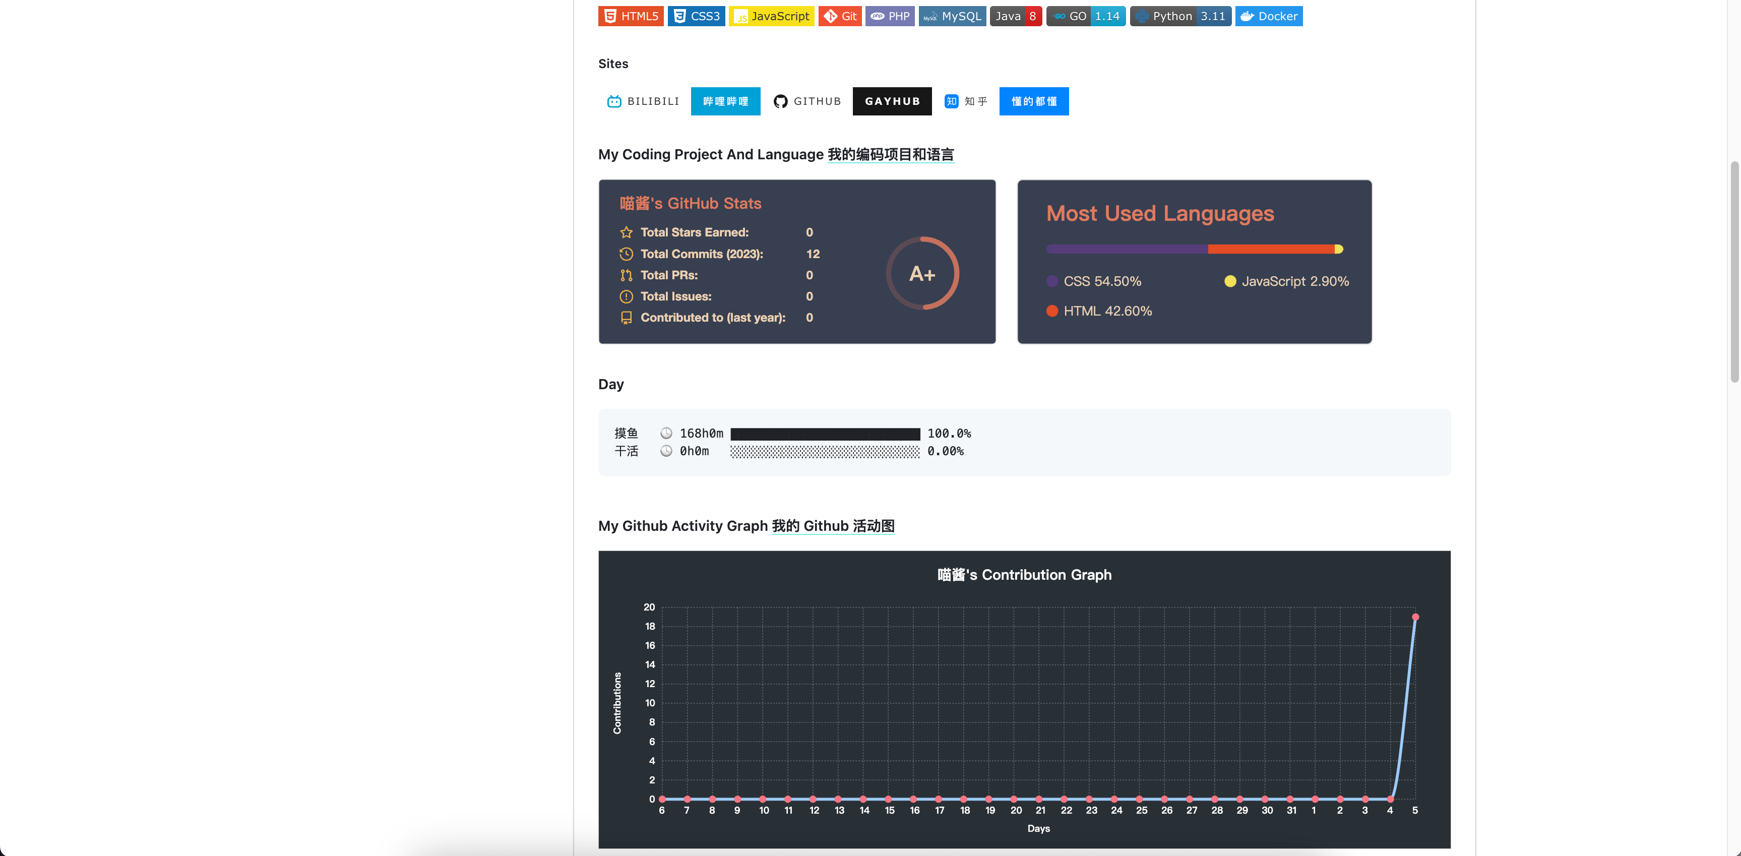Click the day 5 data point on graph
The image size is (1741, 856).
click(x=1414, y=617)
